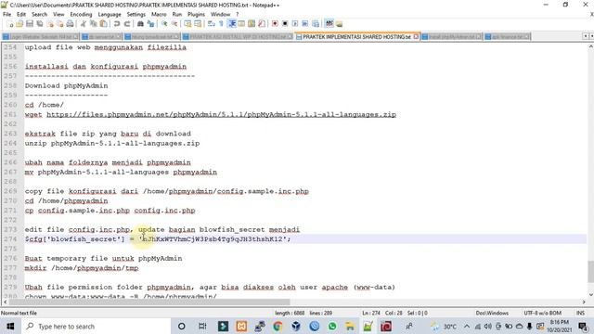Open the File menu

[x=6, y=15]
